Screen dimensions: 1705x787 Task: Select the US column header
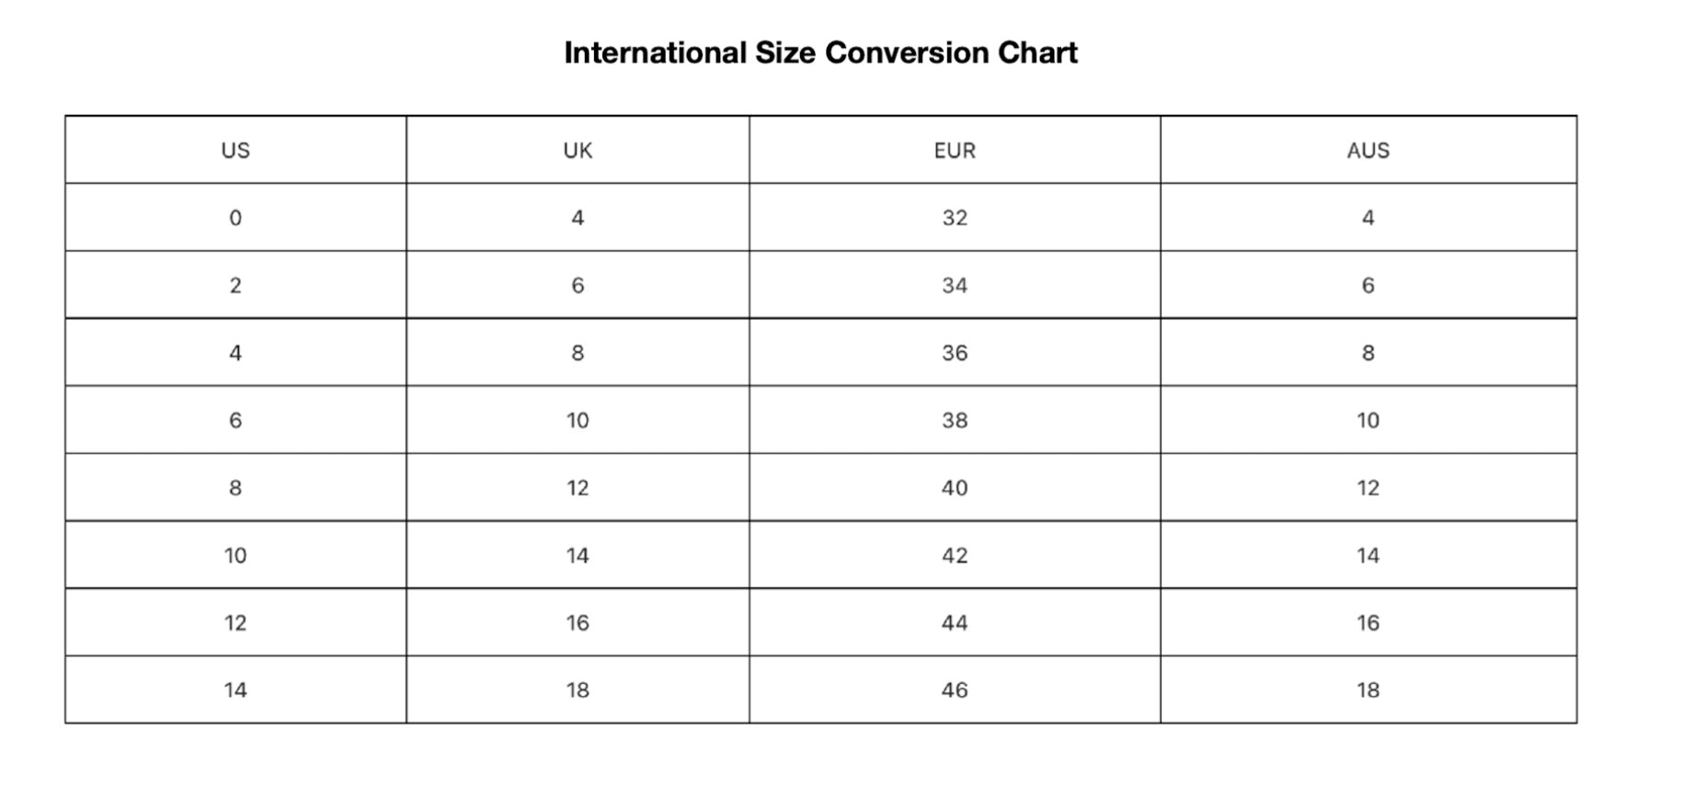235,151
